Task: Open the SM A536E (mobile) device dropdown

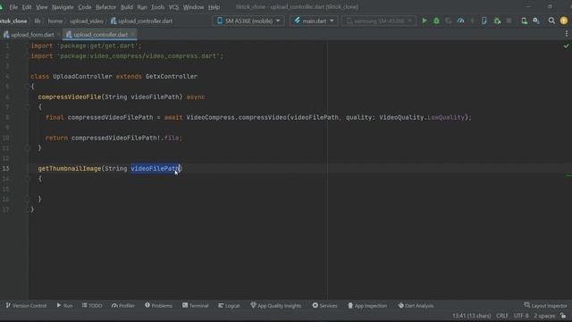Action: [248, 21]
